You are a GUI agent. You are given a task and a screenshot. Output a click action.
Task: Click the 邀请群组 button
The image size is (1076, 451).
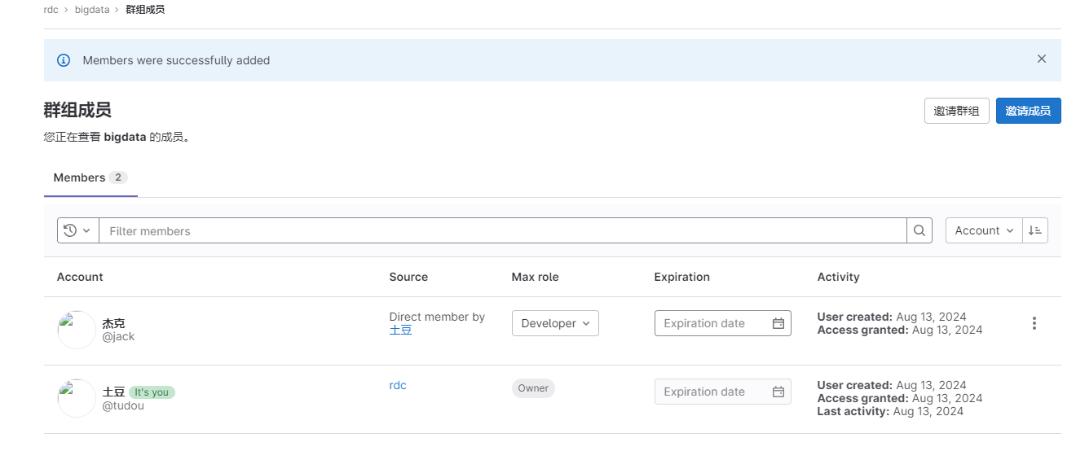coord(956,111)
